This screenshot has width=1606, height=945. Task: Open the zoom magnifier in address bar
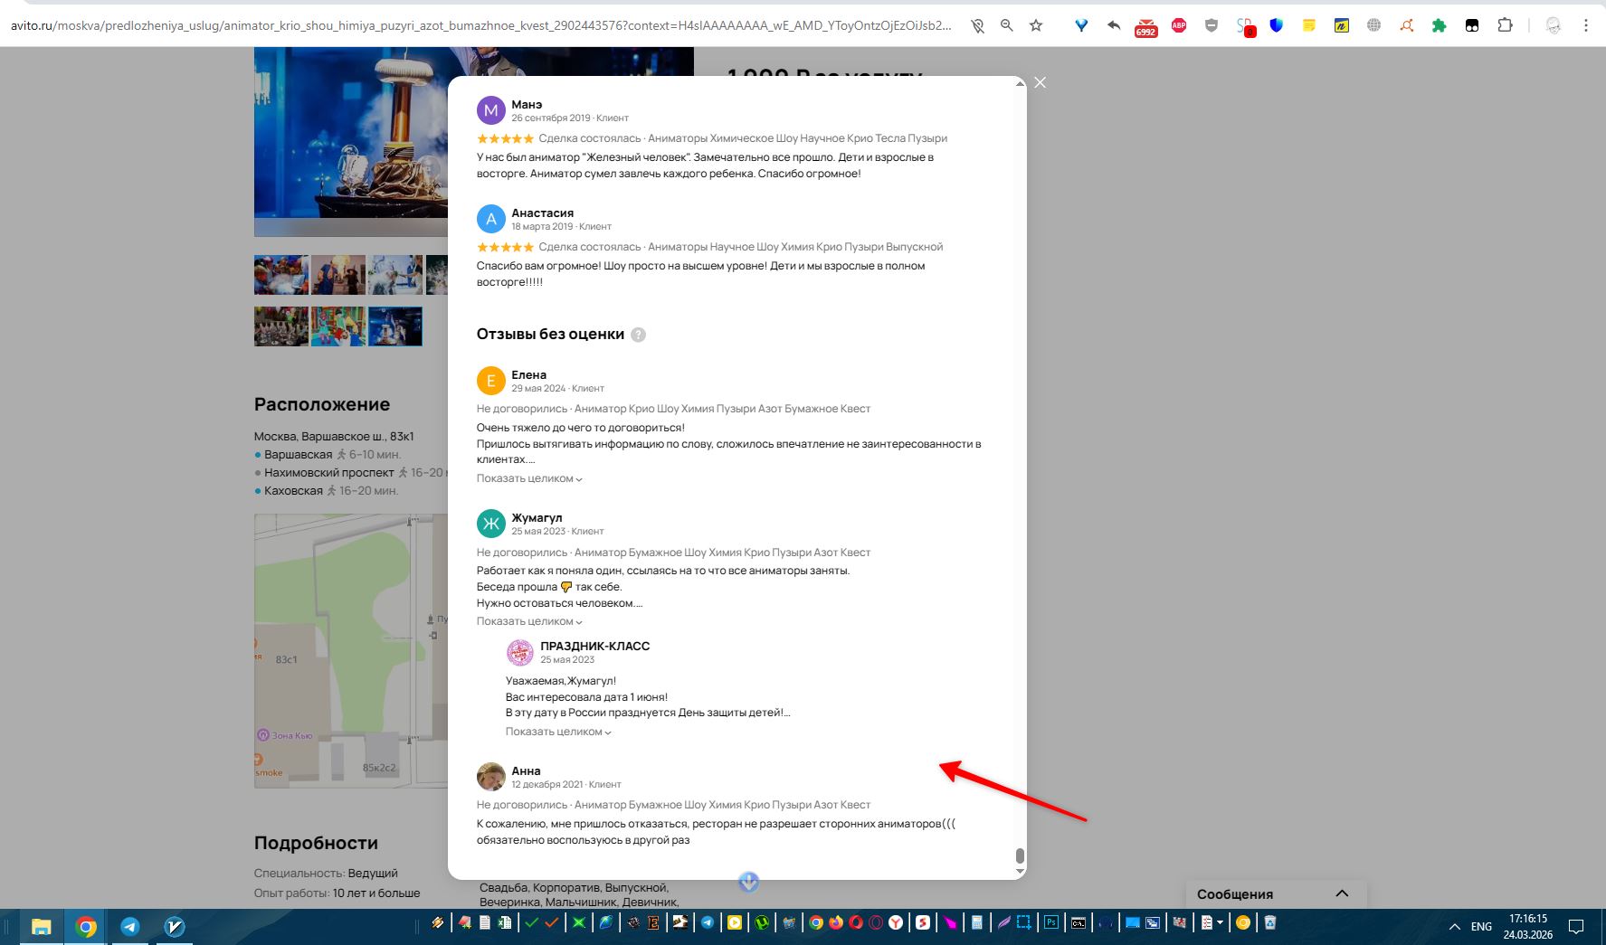coord(1006,26)
